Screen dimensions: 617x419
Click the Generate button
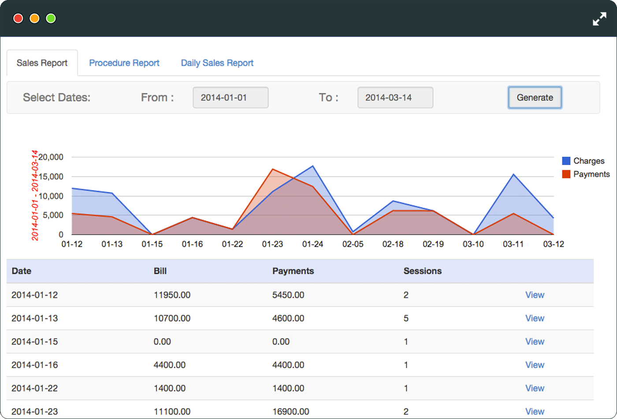tap(535, 97)
